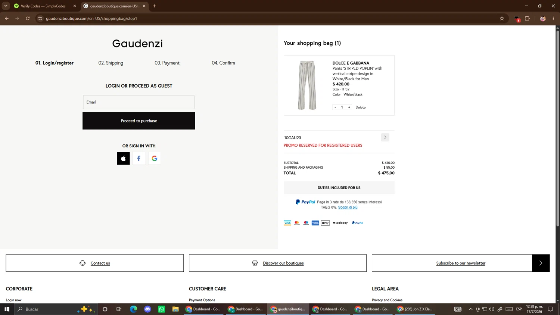Image resolution: width=560 pixels, height=315 pixels.
Task: Apply promo code with the arrow button
Action: [385, 137]
